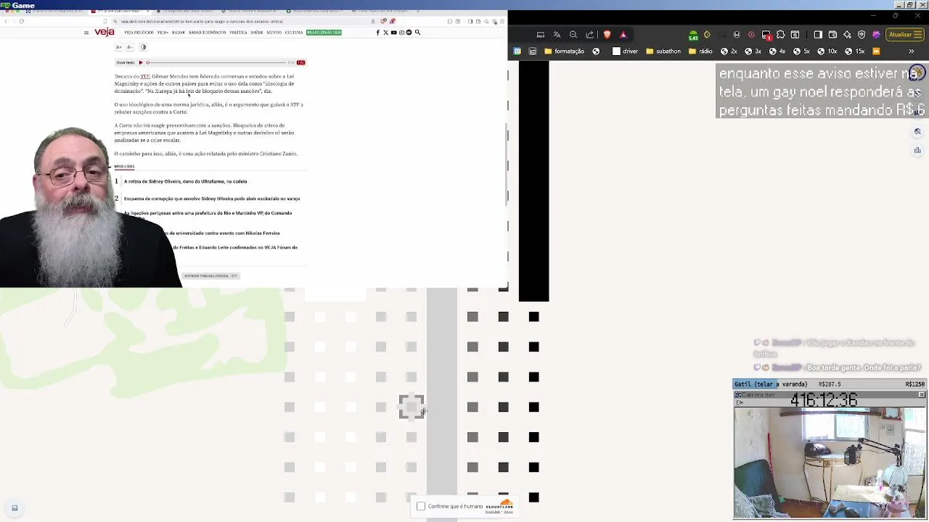Image resolution: width=929 pixels, height=522 pixels.
Task: Open the subathon bookmarks folder
Action: coord(663,51)
